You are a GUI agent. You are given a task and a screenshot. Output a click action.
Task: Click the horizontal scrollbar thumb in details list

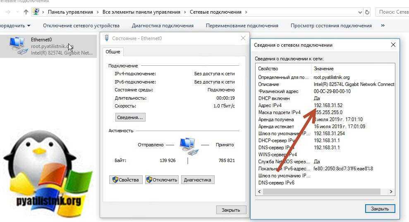pyautogui.click(x=321, y=191)
